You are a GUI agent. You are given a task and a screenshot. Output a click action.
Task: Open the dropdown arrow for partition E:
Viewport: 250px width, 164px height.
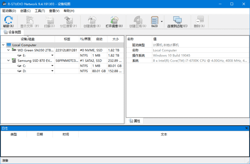click(x=52, y=55)
